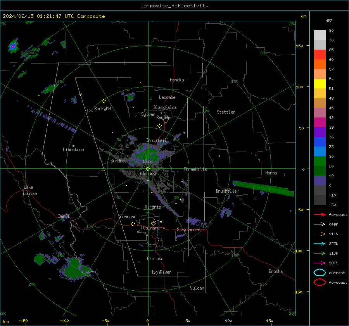This screenshot has width=349, height=326.
Task: Click the green 20-30 dBZ color swatch
Action: (320, 161)
